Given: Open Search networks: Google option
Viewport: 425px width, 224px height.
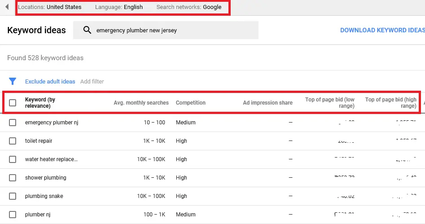Looking at the screenshot, I should point(189,7).
